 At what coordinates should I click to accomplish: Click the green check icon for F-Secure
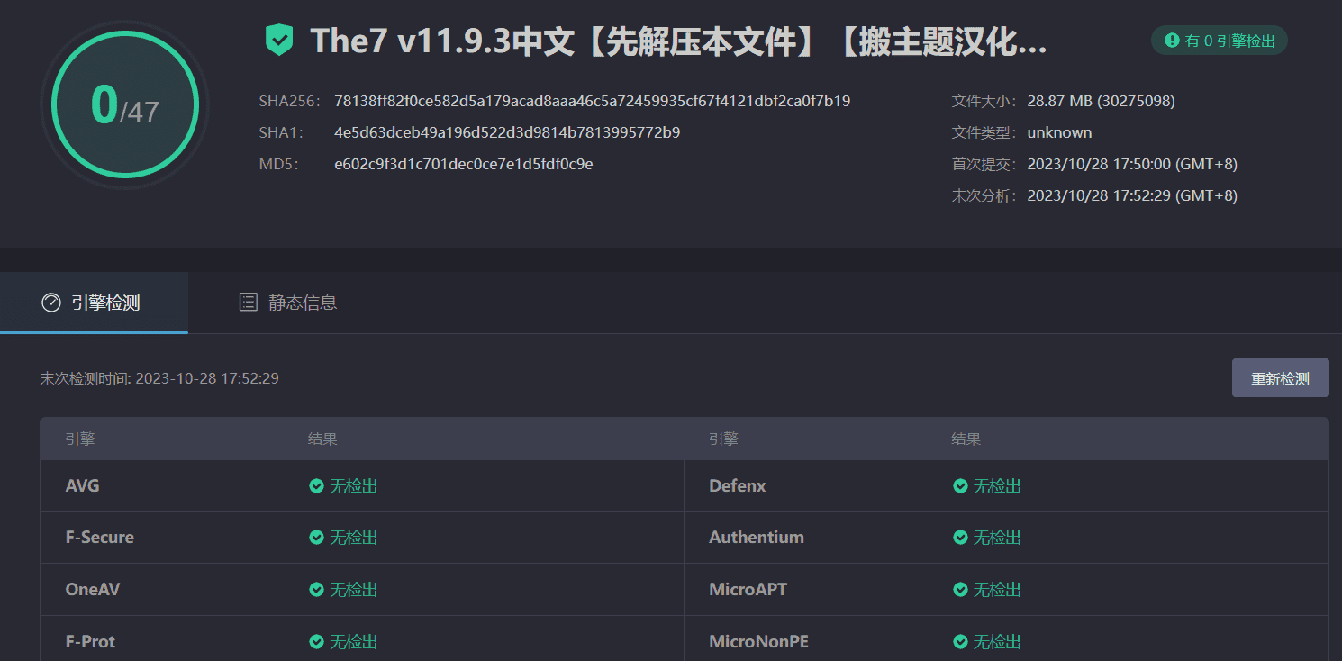(316, 538)
